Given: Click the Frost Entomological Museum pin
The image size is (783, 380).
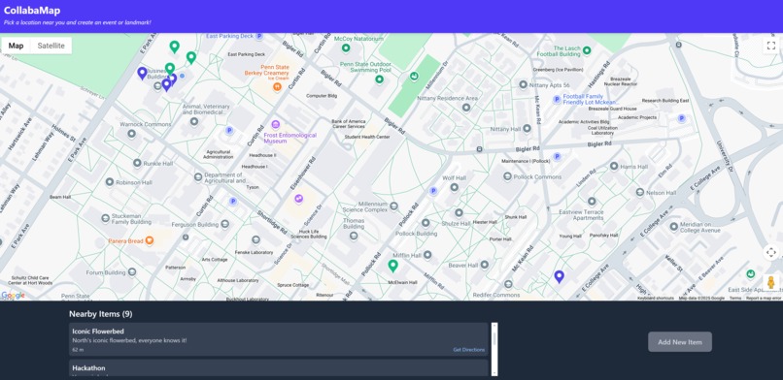Looking at the screenshot, I should [275, 124].
